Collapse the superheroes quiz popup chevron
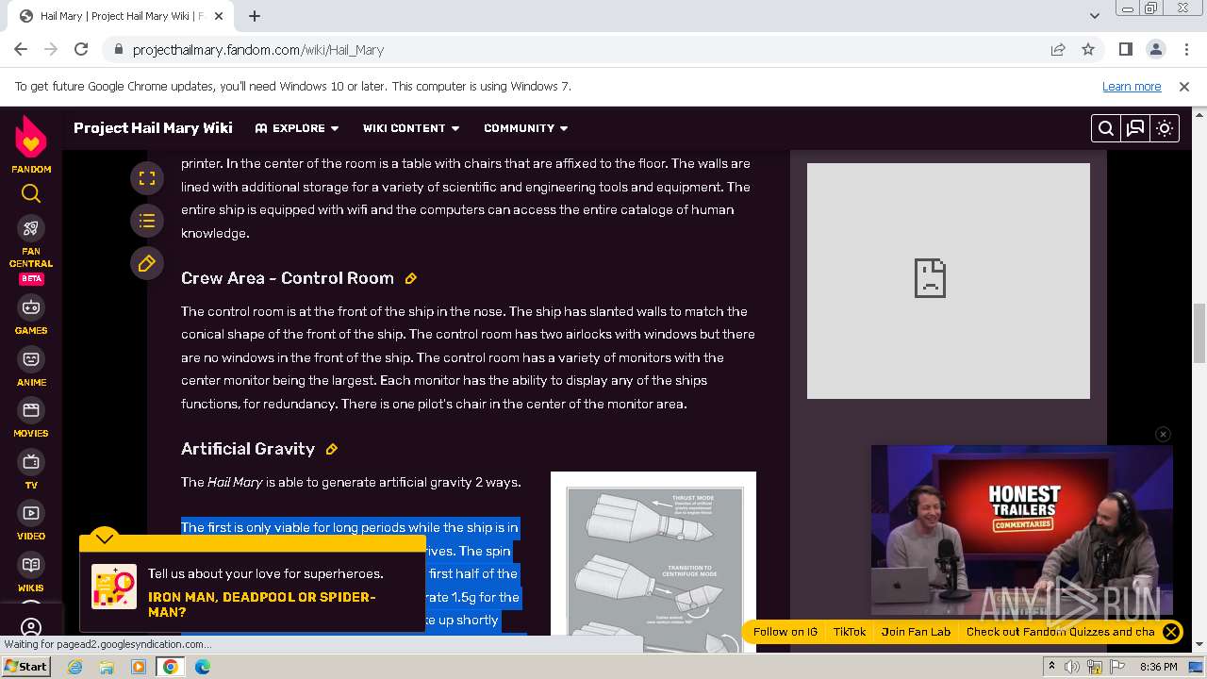 pyautogui.click(x=105, y=538)
